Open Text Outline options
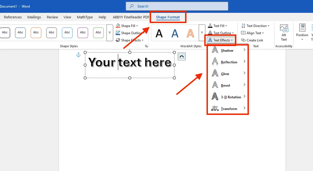 pyautogui.click(x=210, y=33)
